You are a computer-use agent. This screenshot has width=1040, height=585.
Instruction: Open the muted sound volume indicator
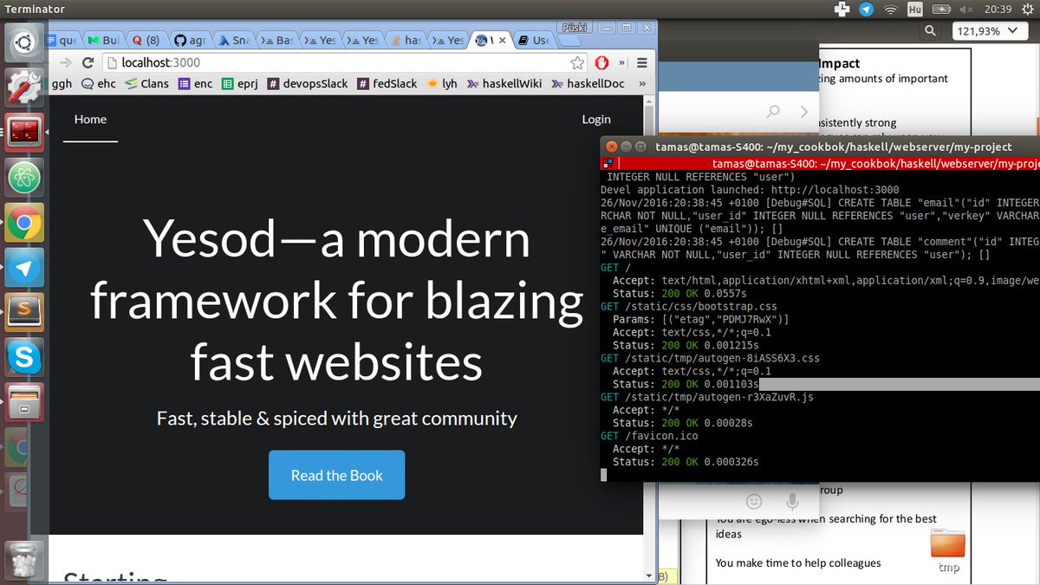966,9
